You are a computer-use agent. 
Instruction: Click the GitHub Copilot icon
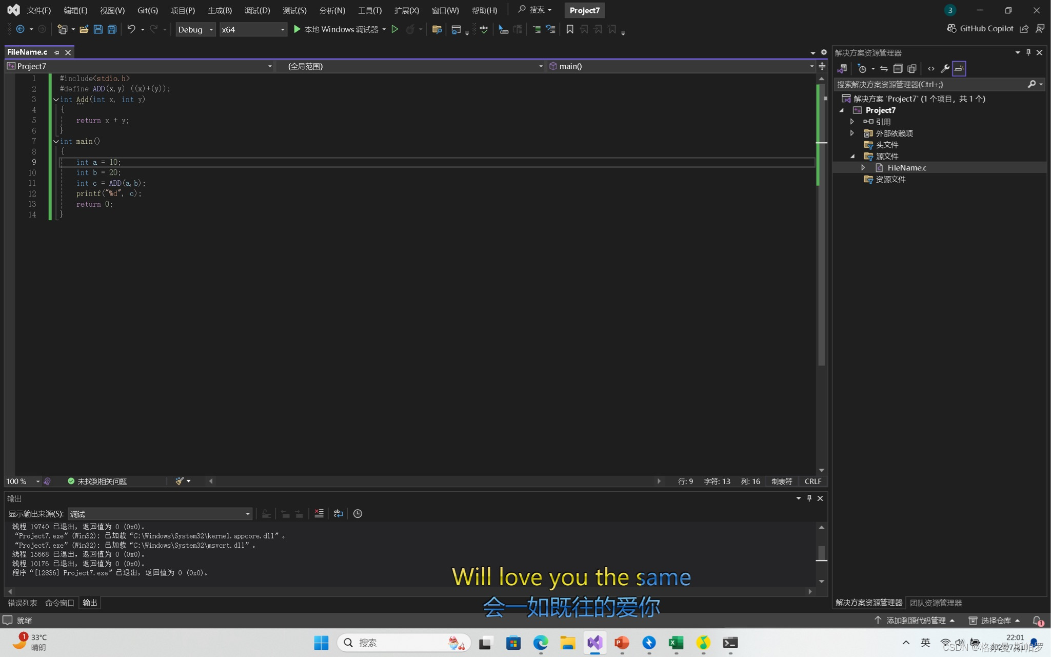tap(951, 28)
